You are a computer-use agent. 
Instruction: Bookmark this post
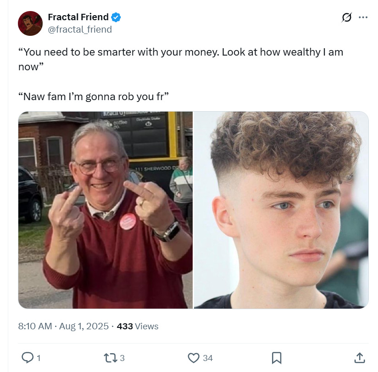pyautogui.click(x=277, y=358)
